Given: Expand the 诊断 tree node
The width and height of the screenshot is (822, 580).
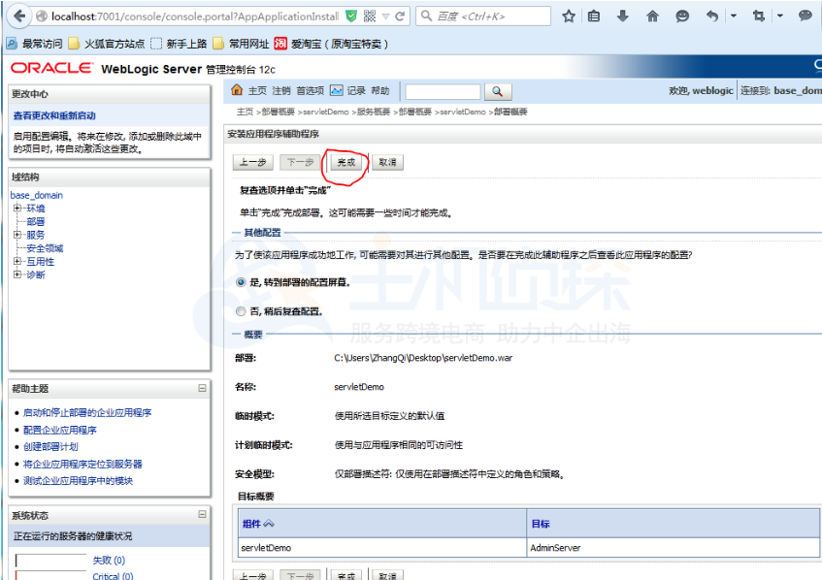Looking at the screenshot, I should [17, 274].
